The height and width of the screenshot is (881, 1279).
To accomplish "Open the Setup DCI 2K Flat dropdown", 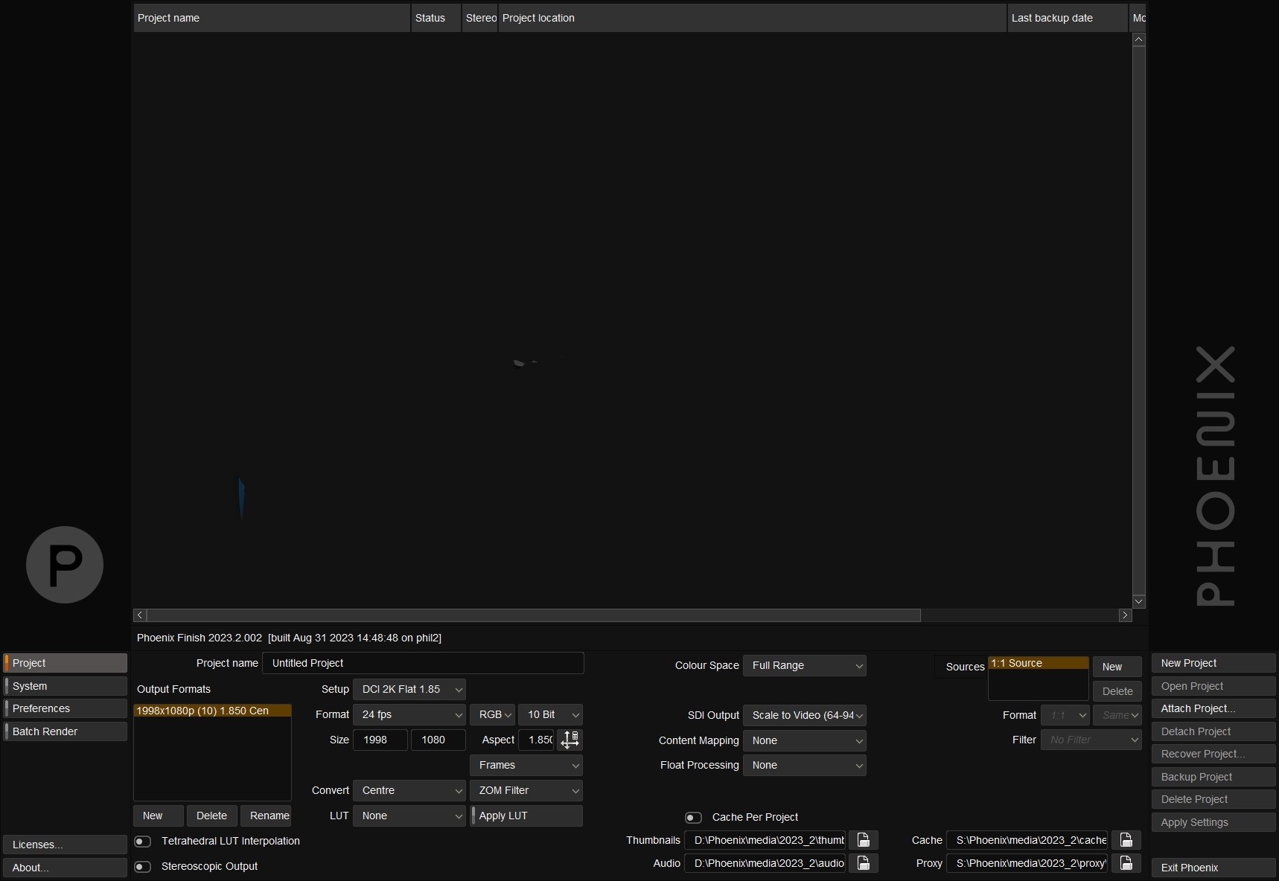I will 409,689.
